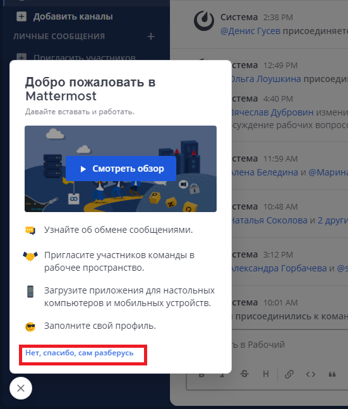Play the Смотреть обзор overview video
Viewport: 348px width, 409px height.
tap(121, 169)
